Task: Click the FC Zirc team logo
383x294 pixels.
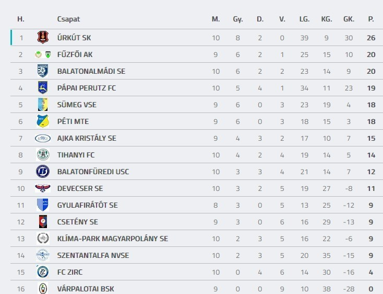Action: click(42, 272)
